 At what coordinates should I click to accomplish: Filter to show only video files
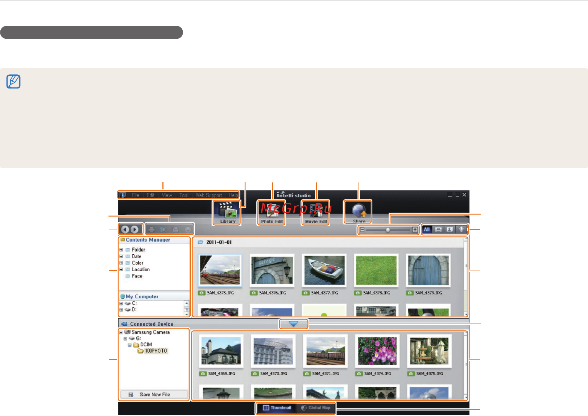point(438,230)
